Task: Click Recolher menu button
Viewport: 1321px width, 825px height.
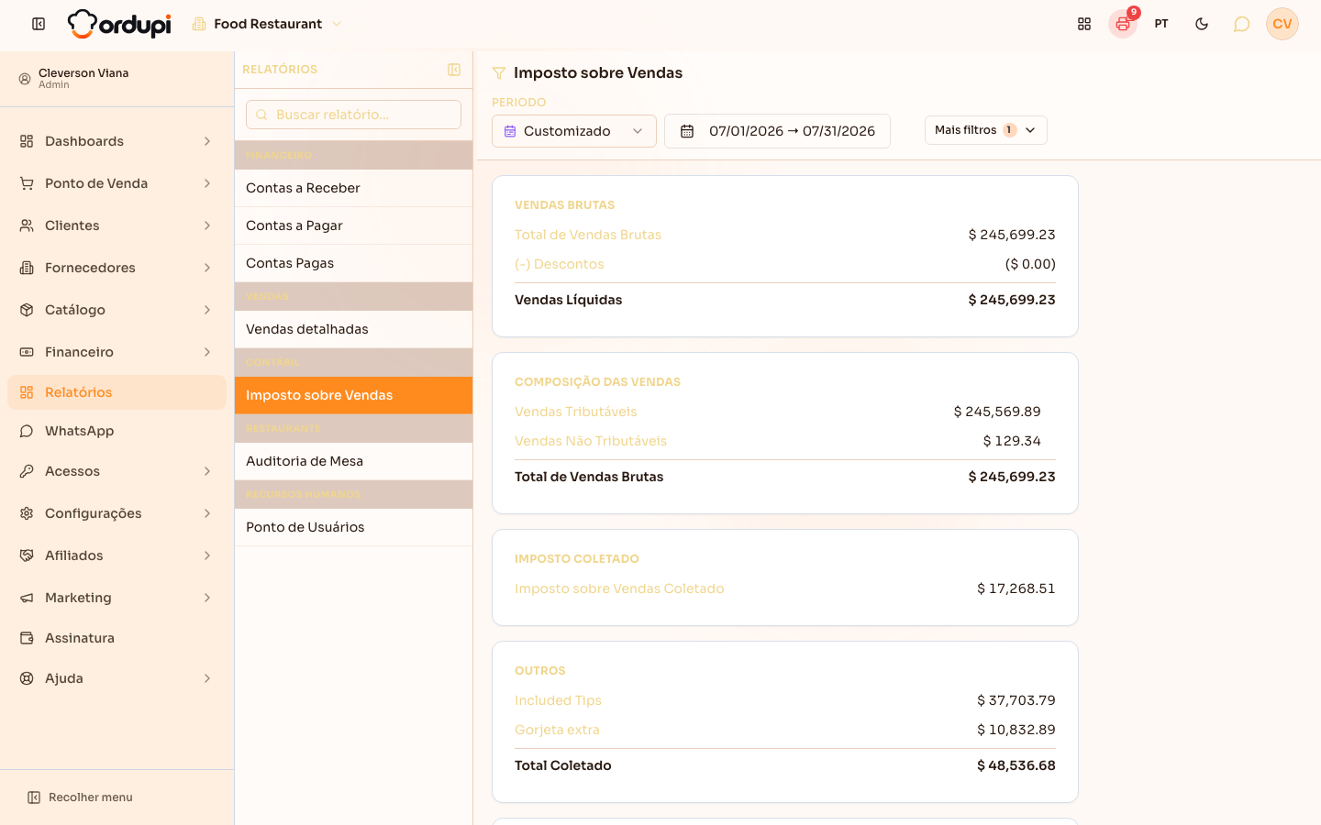Action: [81, 797]
